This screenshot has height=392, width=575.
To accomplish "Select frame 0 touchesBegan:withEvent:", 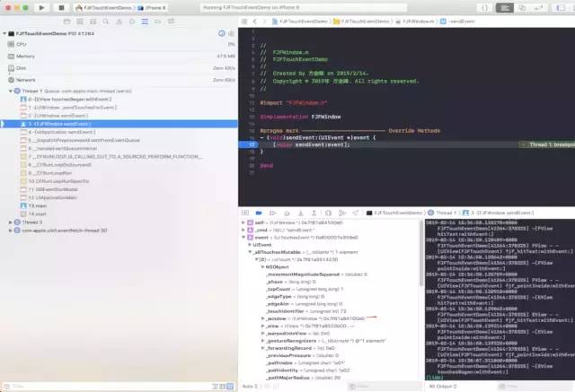I will click(x=119, y=100).
